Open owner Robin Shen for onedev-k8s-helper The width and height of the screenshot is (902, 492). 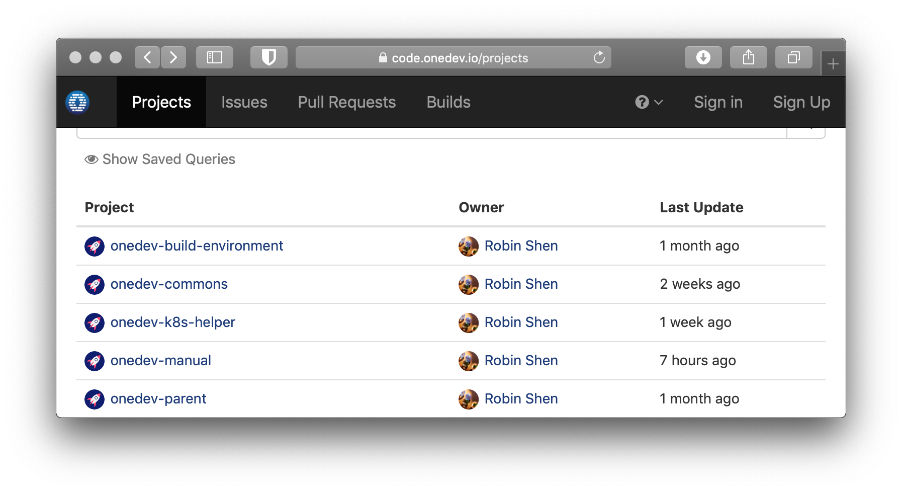point(521,322)
